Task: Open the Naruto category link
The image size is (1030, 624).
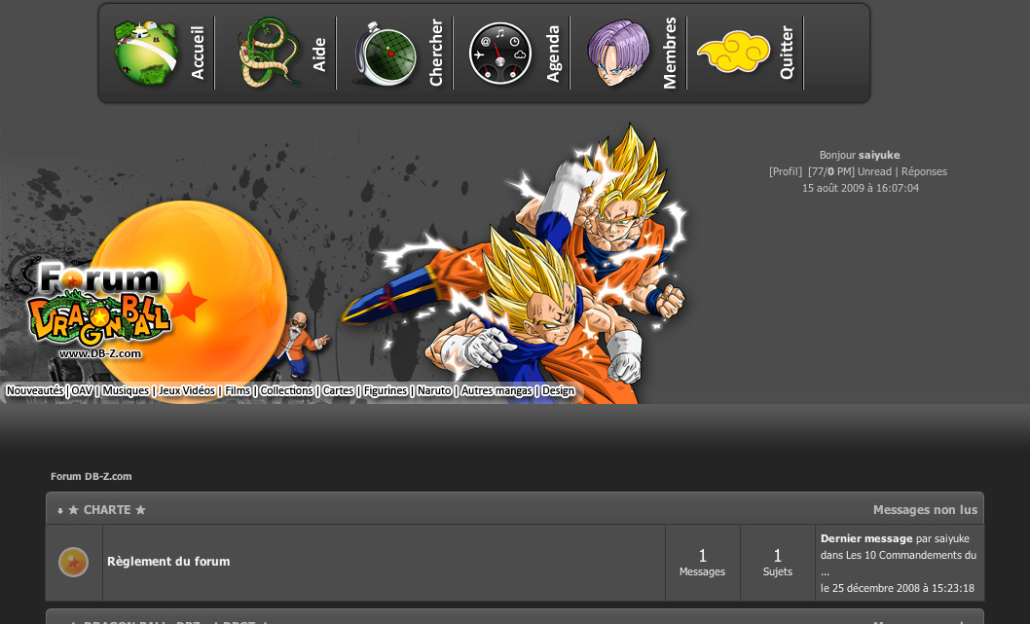Action: tap(434, 390)
